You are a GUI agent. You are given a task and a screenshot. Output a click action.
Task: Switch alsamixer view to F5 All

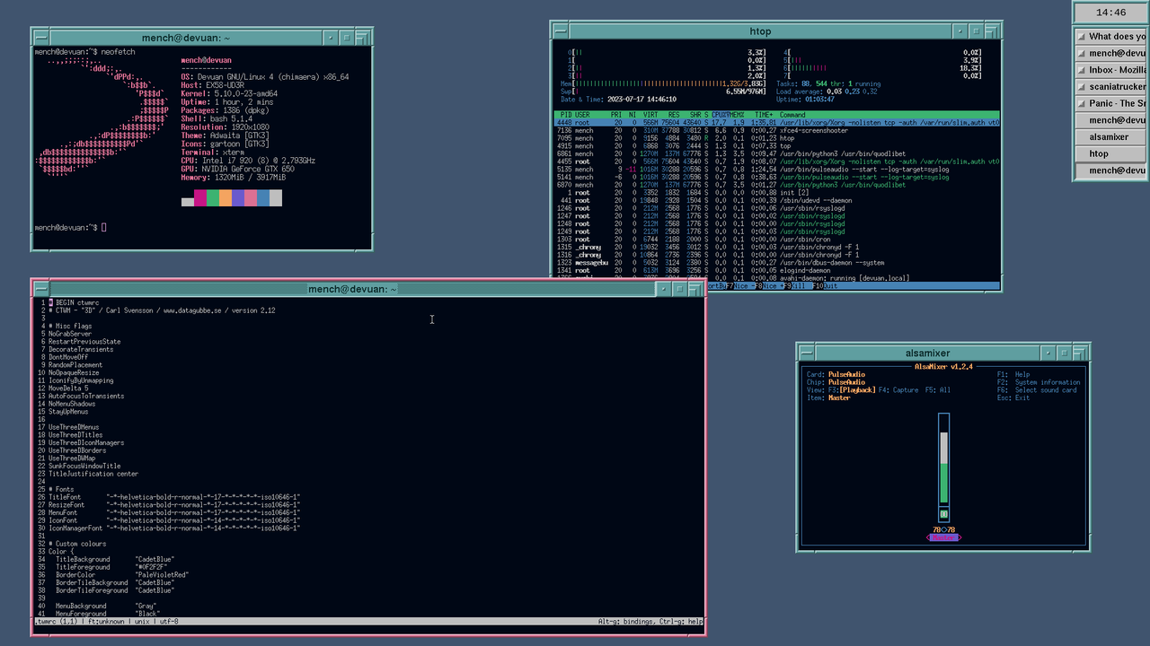tap(937, 390)
